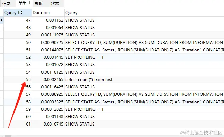224x137 pixels.
Task: Select the SELECT QUERY_ID query in row 57
Action: (144, 94)
